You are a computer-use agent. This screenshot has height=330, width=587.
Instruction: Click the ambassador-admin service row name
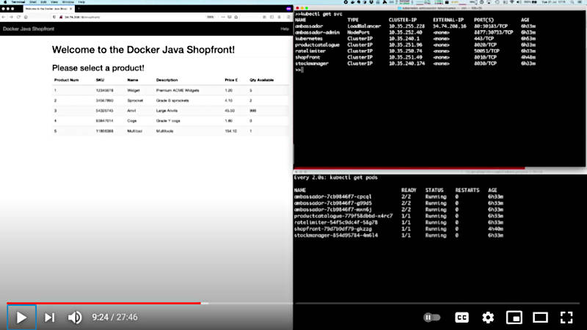[317, 32]
